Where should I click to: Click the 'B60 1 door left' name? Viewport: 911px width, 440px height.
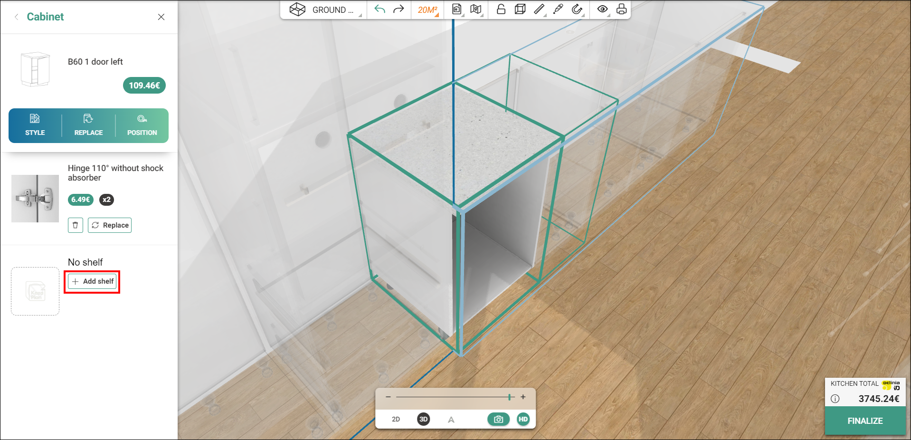pyautogui.click(x=95, y=62)
